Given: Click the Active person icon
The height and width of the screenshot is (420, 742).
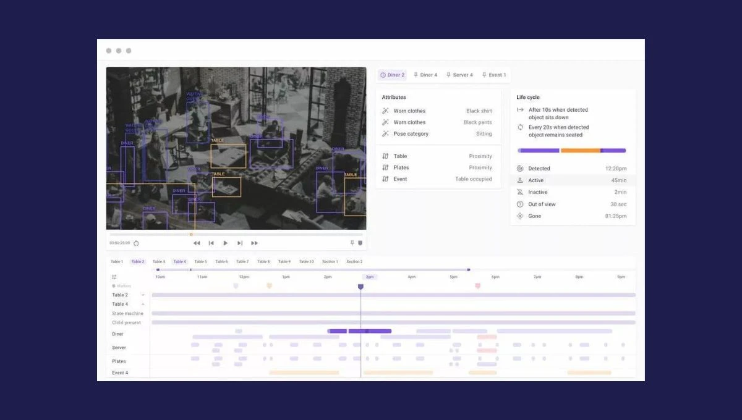Looking at the screenshot, I should tap(520, 180).
